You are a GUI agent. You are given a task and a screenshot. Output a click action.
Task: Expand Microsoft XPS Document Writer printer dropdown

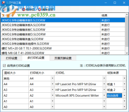pos(104,95)
